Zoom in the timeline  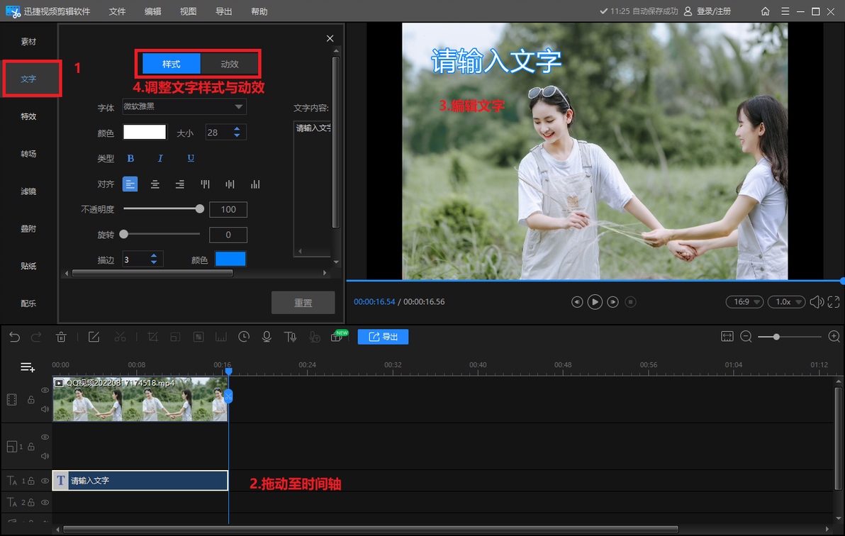(834, 337)
